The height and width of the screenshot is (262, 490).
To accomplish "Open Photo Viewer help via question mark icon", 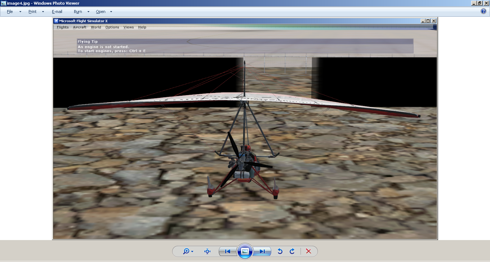I will [484, 11].
